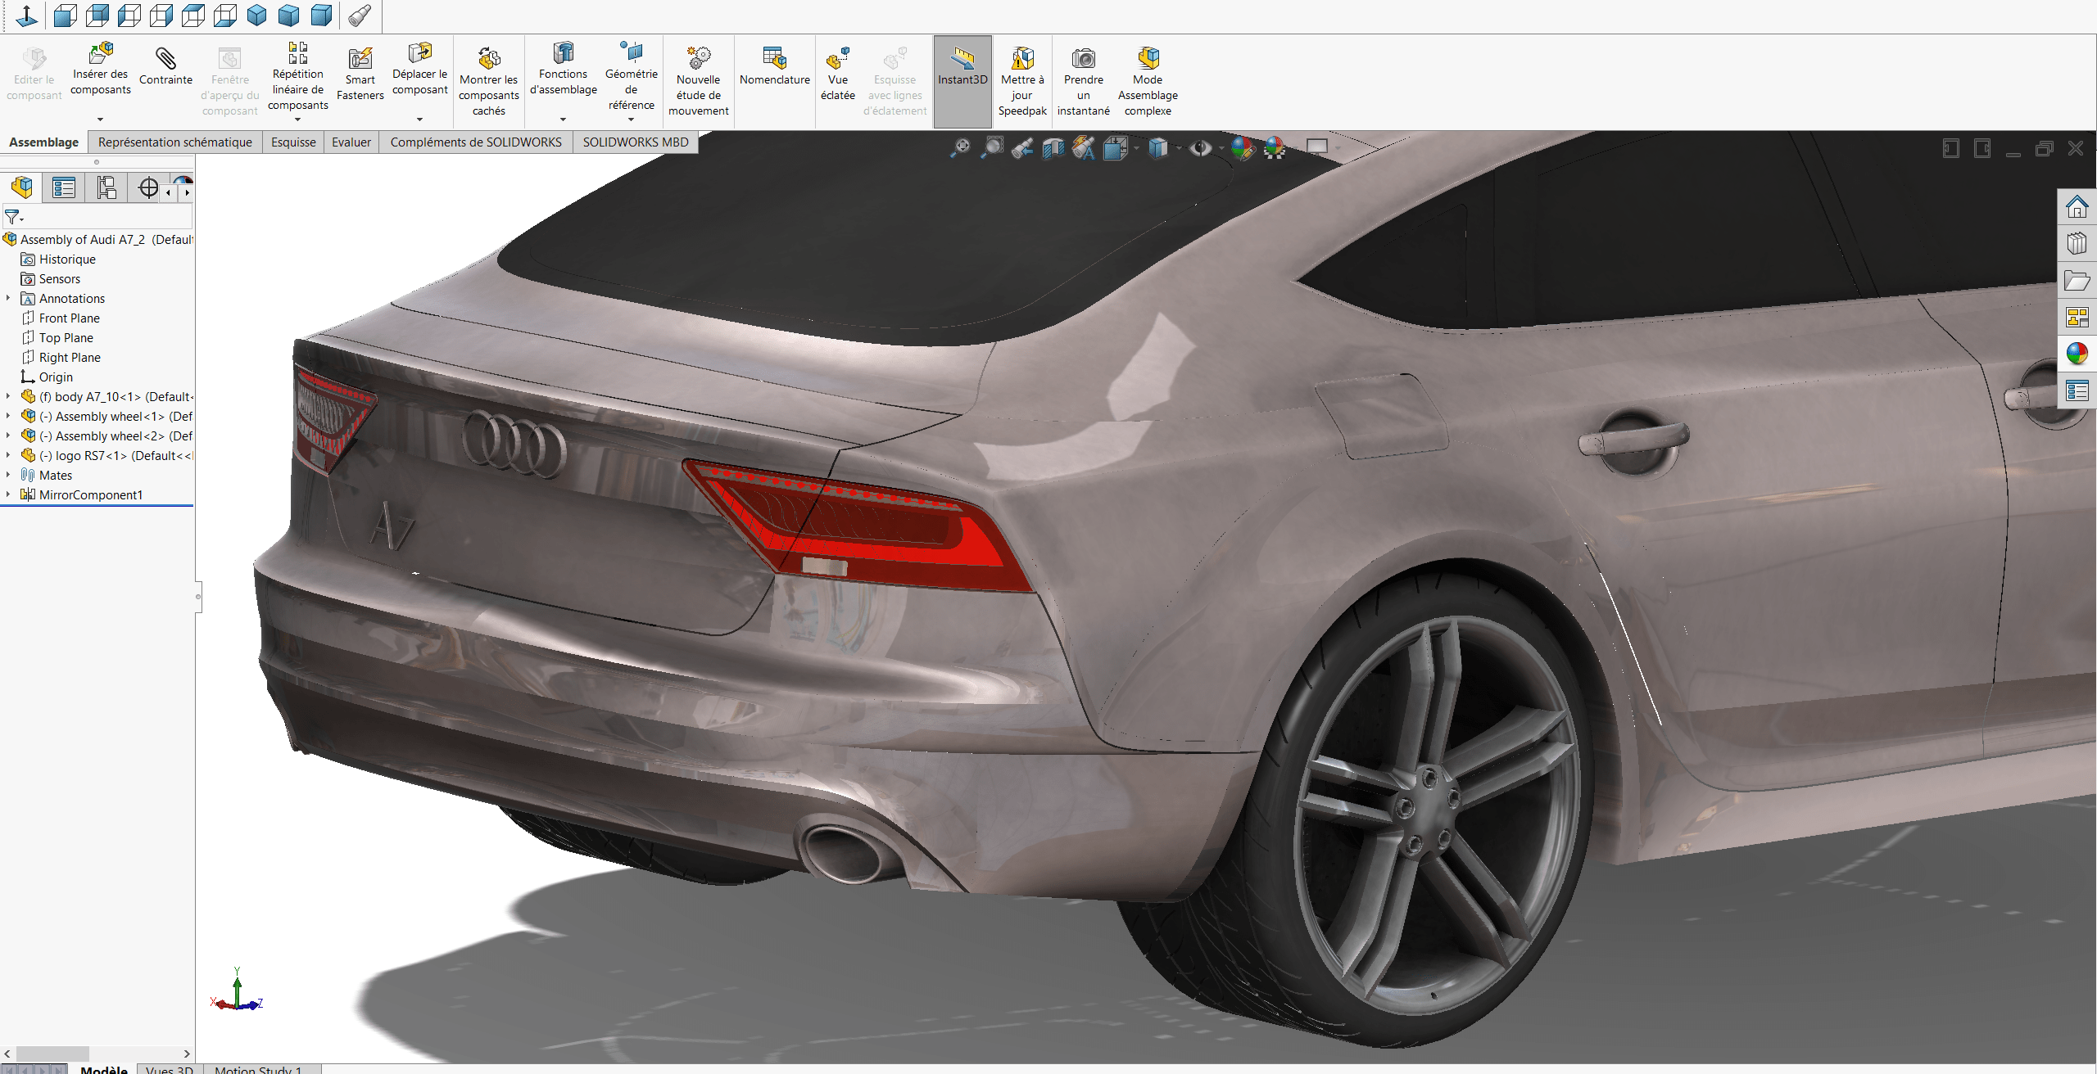The width and height of the screenshot is (2097, 1074).
Task: Expand Assembly wheel<1> node
Action: pos(8,416)
